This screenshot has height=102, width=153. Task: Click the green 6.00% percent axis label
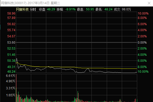[x=142, y=61]
